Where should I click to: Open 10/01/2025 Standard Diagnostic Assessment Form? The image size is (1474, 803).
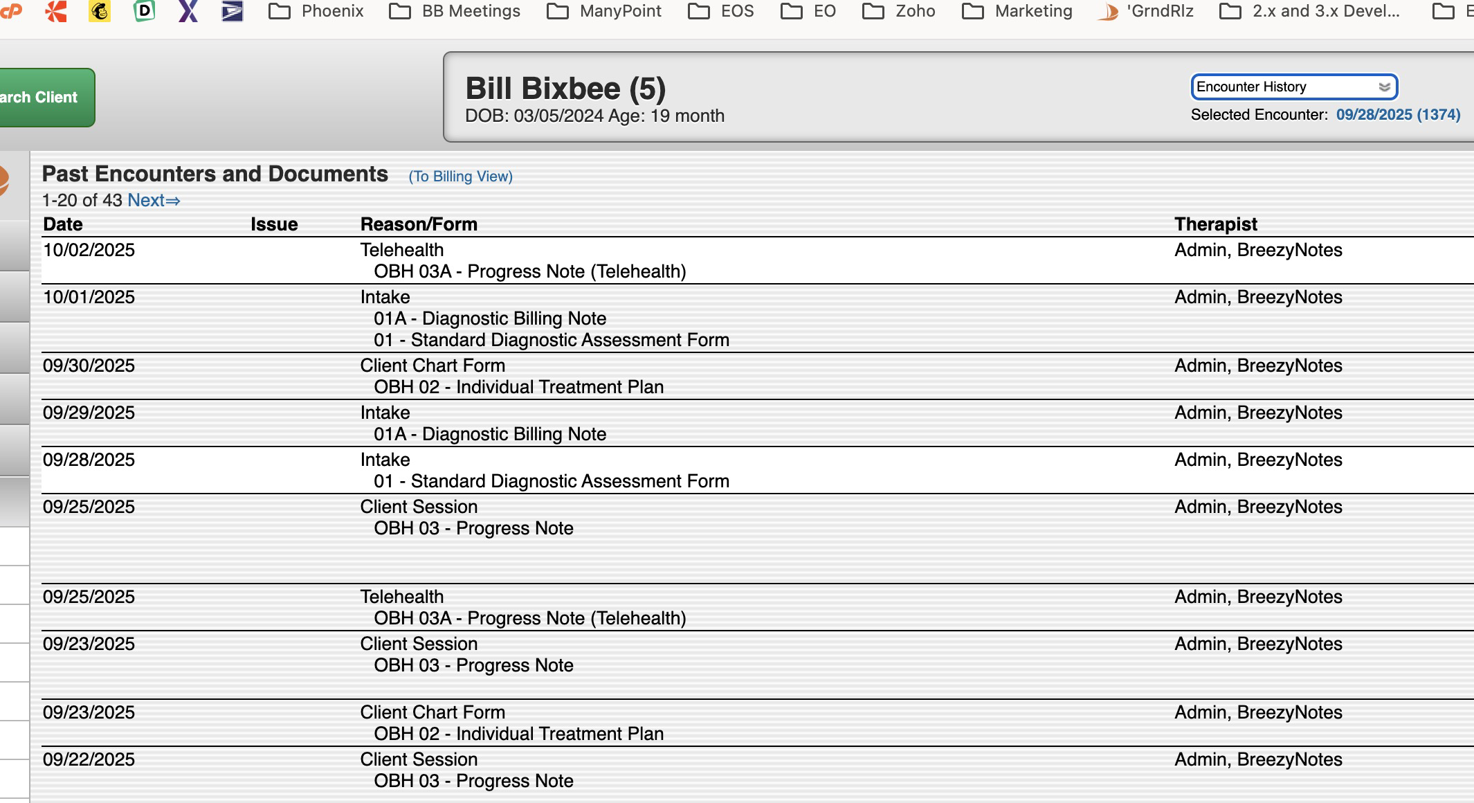551,341
